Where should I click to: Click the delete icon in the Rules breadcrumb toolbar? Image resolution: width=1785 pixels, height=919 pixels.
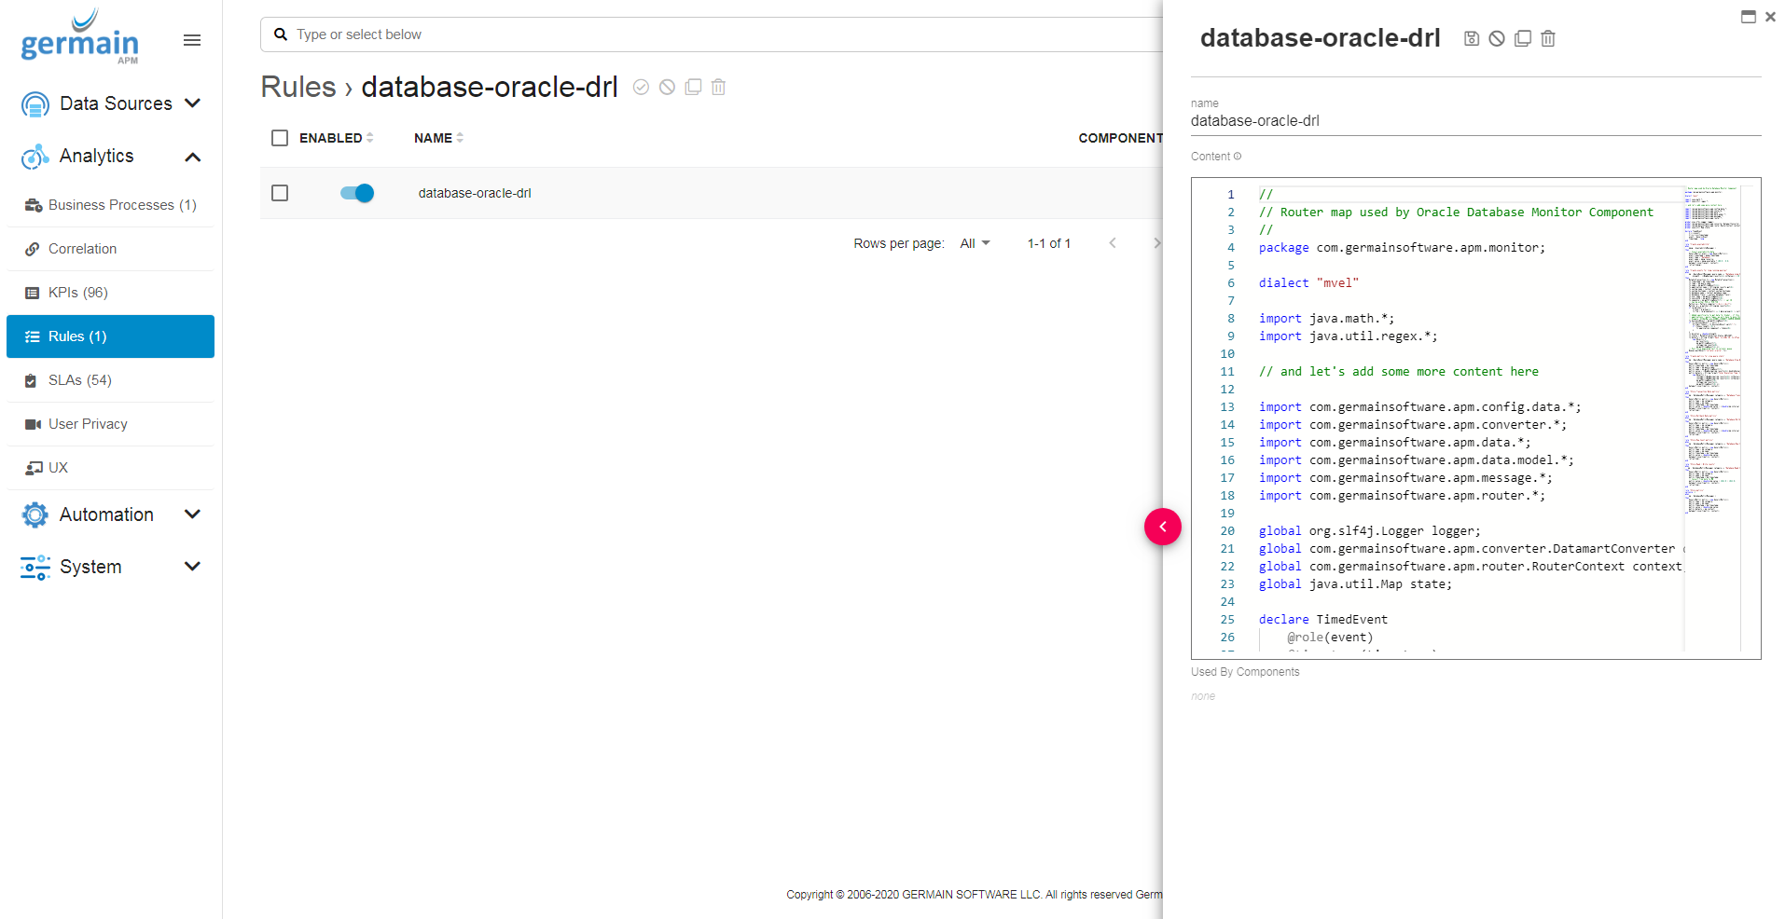click(718, 87)
